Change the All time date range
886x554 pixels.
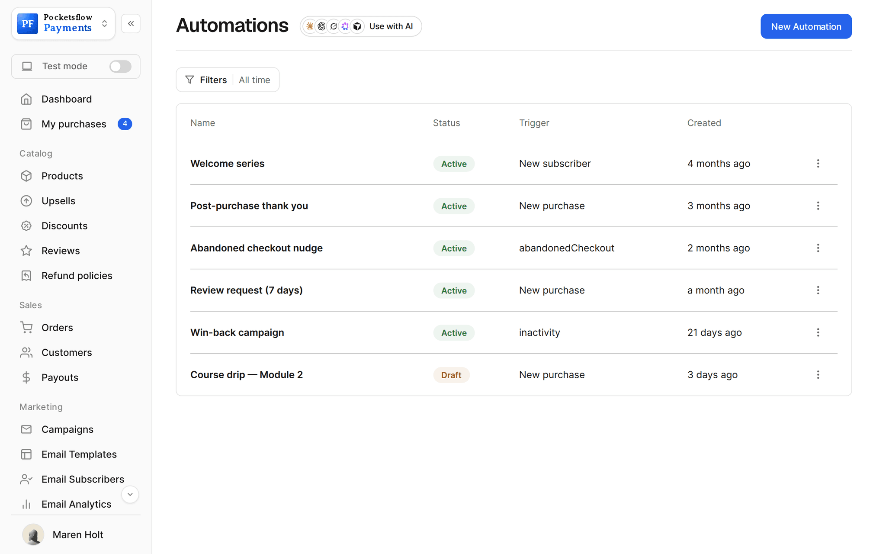click(254, 80)
